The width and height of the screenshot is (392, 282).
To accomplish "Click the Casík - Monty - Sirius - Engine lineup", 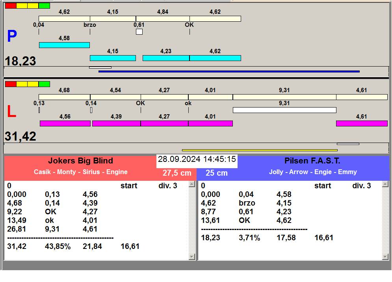I will pyautogui.click(x=81, y=172).
